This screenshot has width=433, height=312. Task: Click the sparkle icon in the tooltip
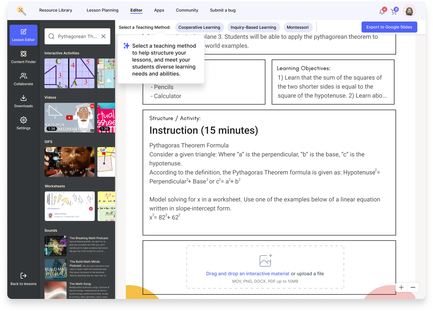coord(126,46)
